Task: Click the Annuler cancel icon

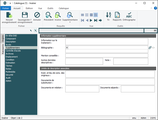Action: [x=37, y=15]
